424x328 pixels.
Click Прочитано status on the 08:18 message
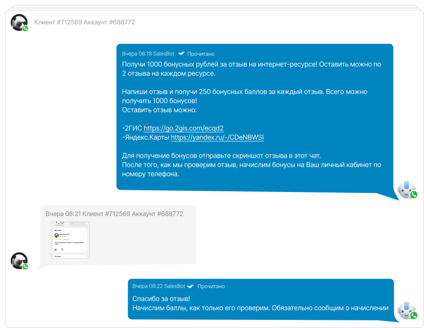click(201, 54)
